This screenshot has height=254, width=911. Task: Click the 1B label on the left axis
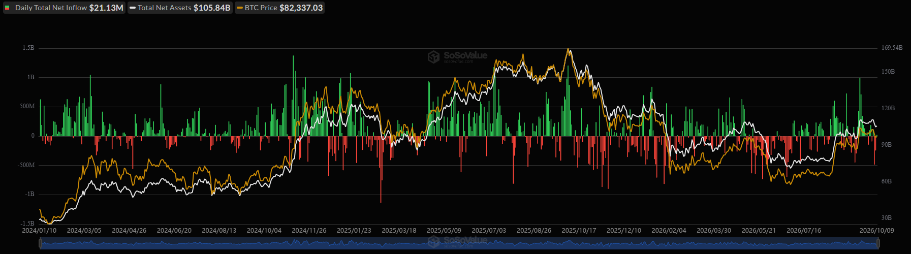[30, 77]
